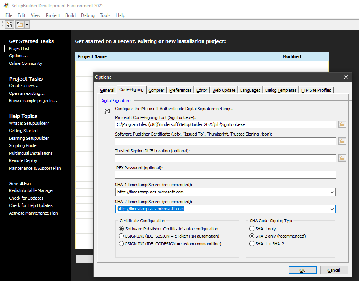Image resolution: width=359 pixels, height=281 pixels.
Task: Click the New Project toolbar icon
Action: (x=10, y=25)
